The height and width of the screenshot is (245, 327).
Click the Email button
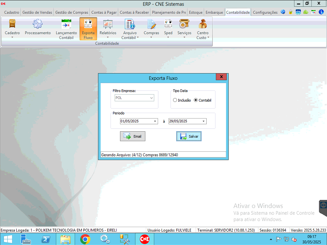[133, 137]
